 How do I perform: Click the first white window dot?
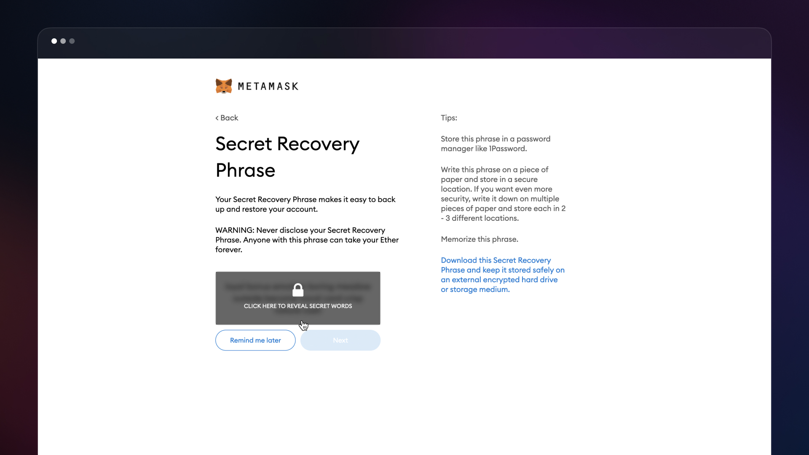pos(54,41)
